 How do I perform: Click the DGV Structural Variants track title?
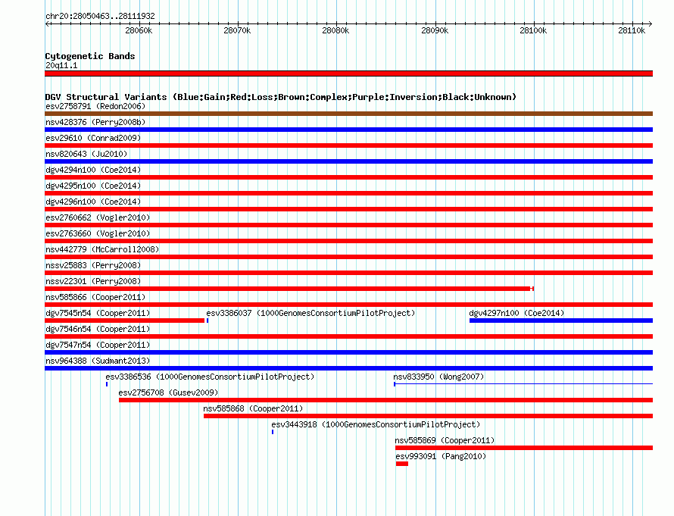coord(280,97)
